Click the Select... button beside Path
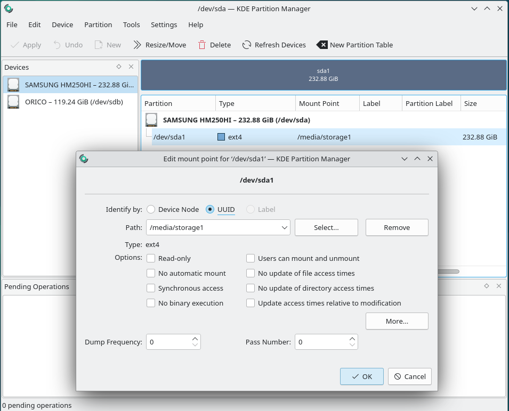 pyautogui.click(x=326, y=228)
